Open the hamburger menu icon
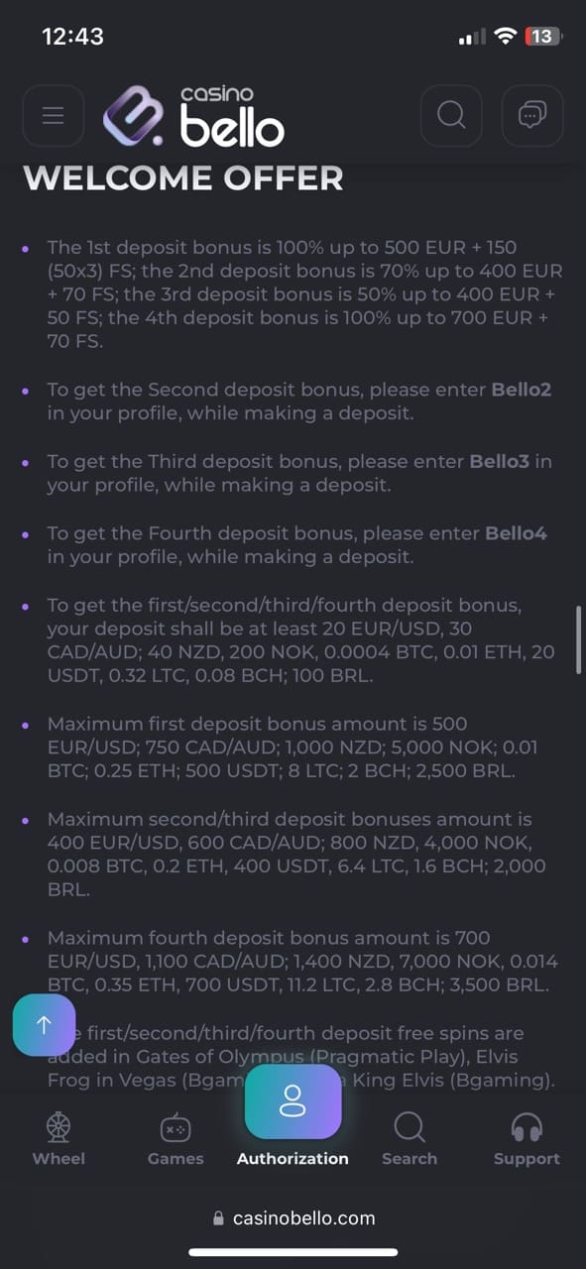 (x=53, y=116)
